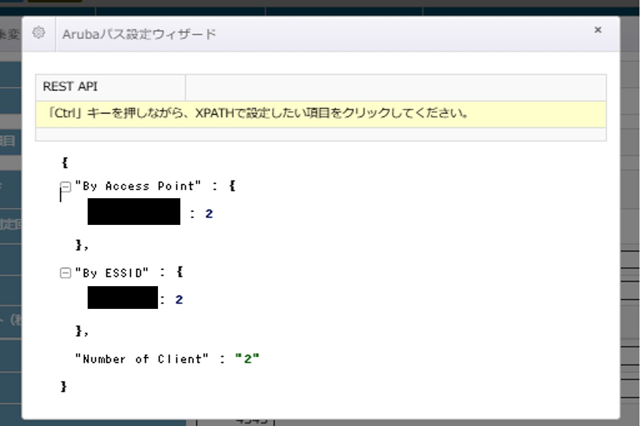Select the "By ESSID" key
The height and width of the screenshot is (426, 642).
pos(112,272)
